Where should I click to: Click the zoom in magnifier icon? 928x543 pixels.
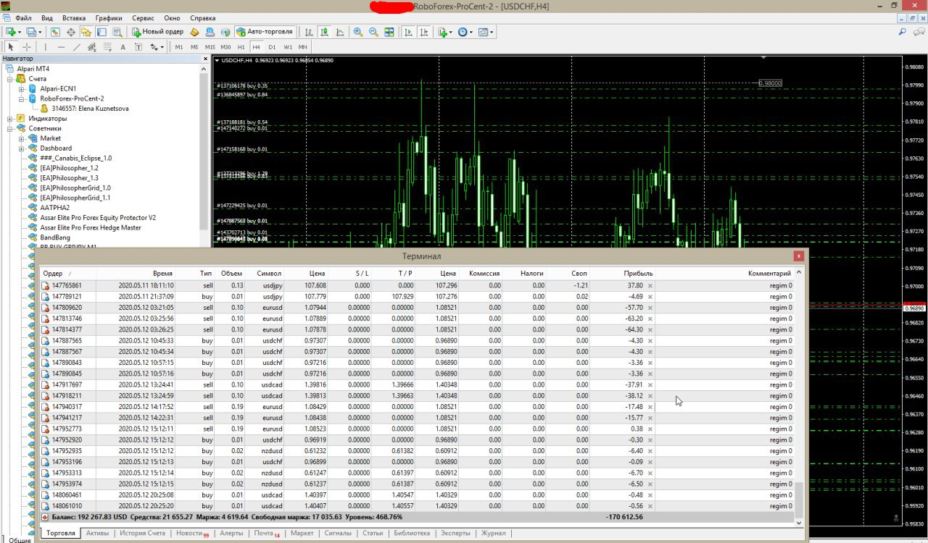357,32
